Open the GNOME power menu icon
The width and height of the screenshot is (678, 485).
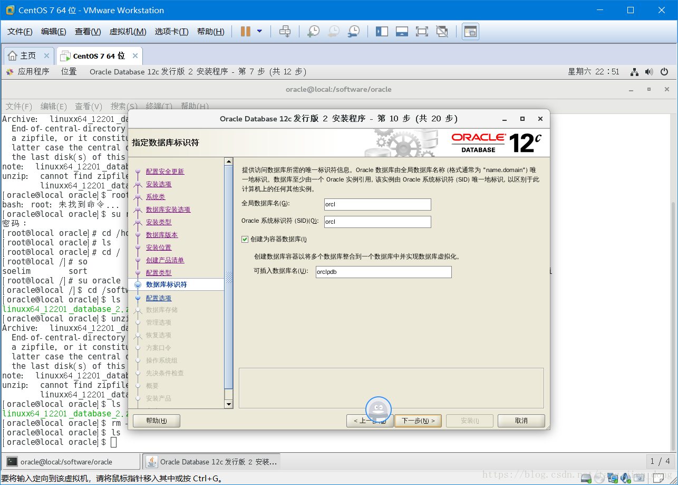coord(664,72)
